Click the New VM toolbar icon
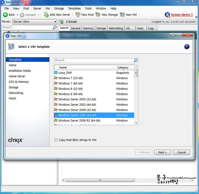 122,15
